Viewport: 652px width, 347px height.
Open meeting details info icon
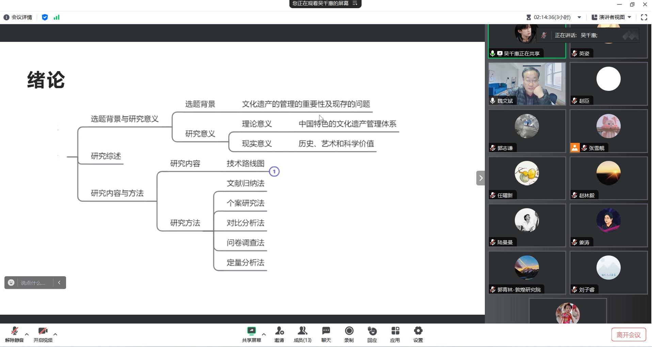(x=6, y=17)
